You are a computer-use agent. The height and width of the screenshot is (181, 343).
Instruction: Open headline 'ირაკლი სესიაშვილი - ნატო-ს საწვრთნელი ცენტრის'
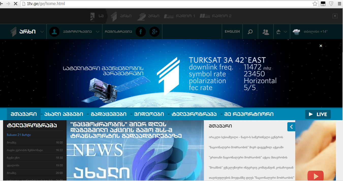click(x=246, y=137)
